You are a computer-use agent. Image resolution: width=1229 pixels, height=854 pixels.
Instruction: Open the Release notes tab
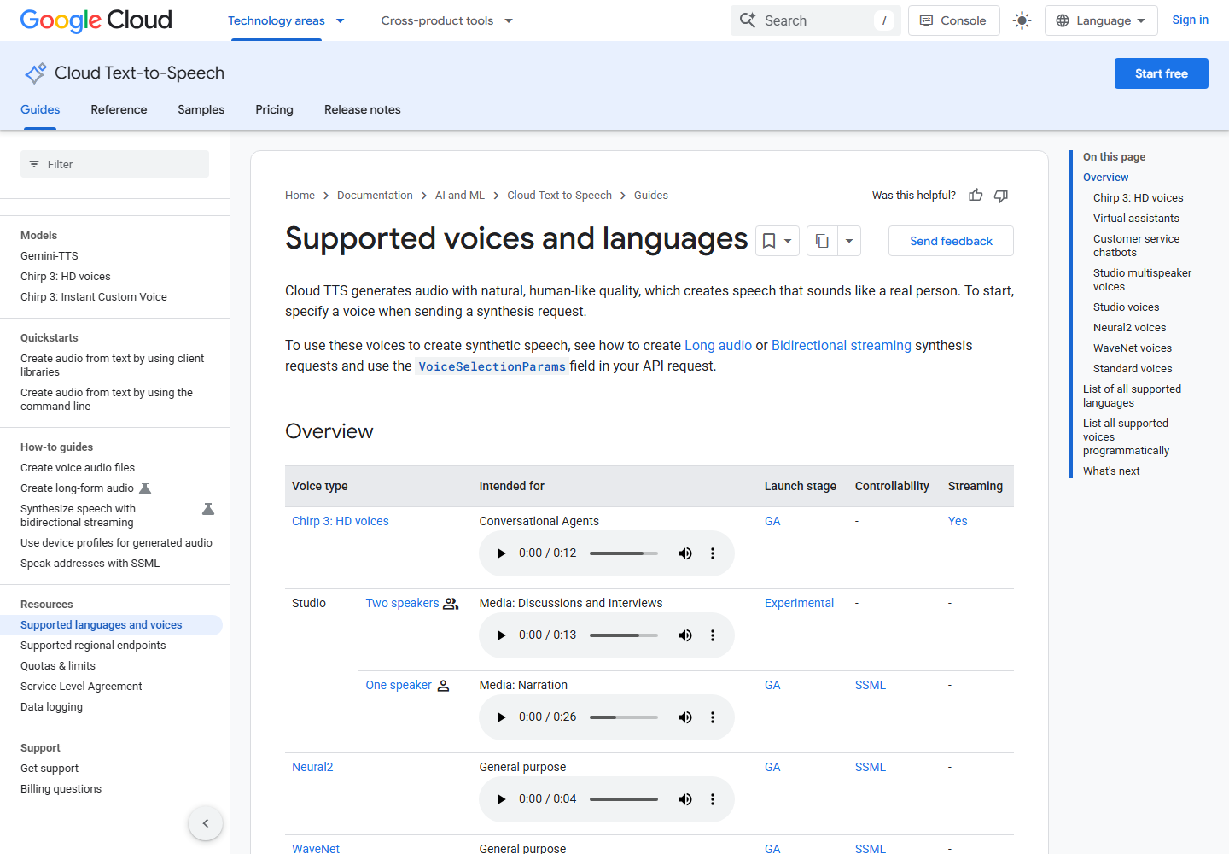point(363,109)
